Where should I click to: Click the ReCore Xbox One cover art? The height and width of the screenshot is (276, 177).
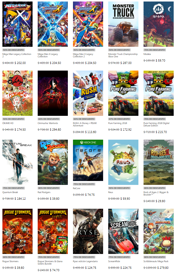point(88,160)
